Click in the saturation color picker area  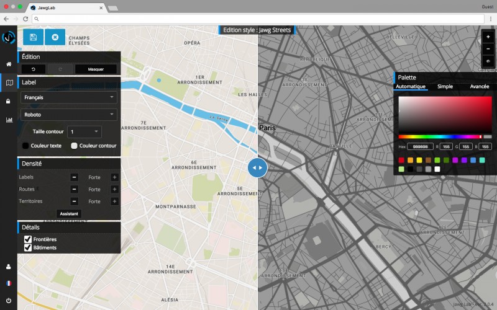pyautogui.click(x=445, y=114)
